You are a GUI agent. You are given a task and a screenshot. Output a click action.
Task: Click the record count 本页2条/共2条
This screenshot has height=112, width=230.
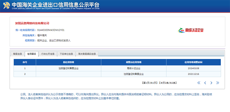(x=168, y=83)
